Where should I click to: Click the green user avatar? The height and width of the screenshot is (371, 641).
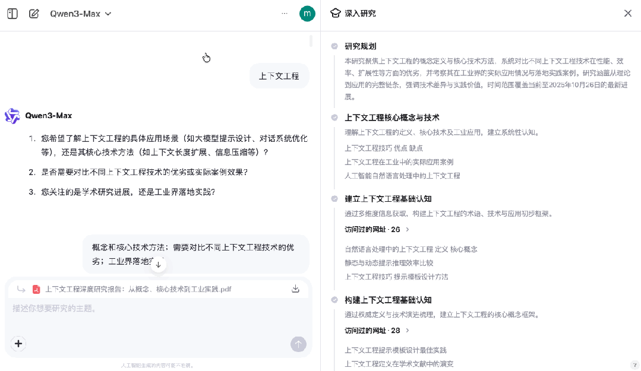click(x=307, y=14)
